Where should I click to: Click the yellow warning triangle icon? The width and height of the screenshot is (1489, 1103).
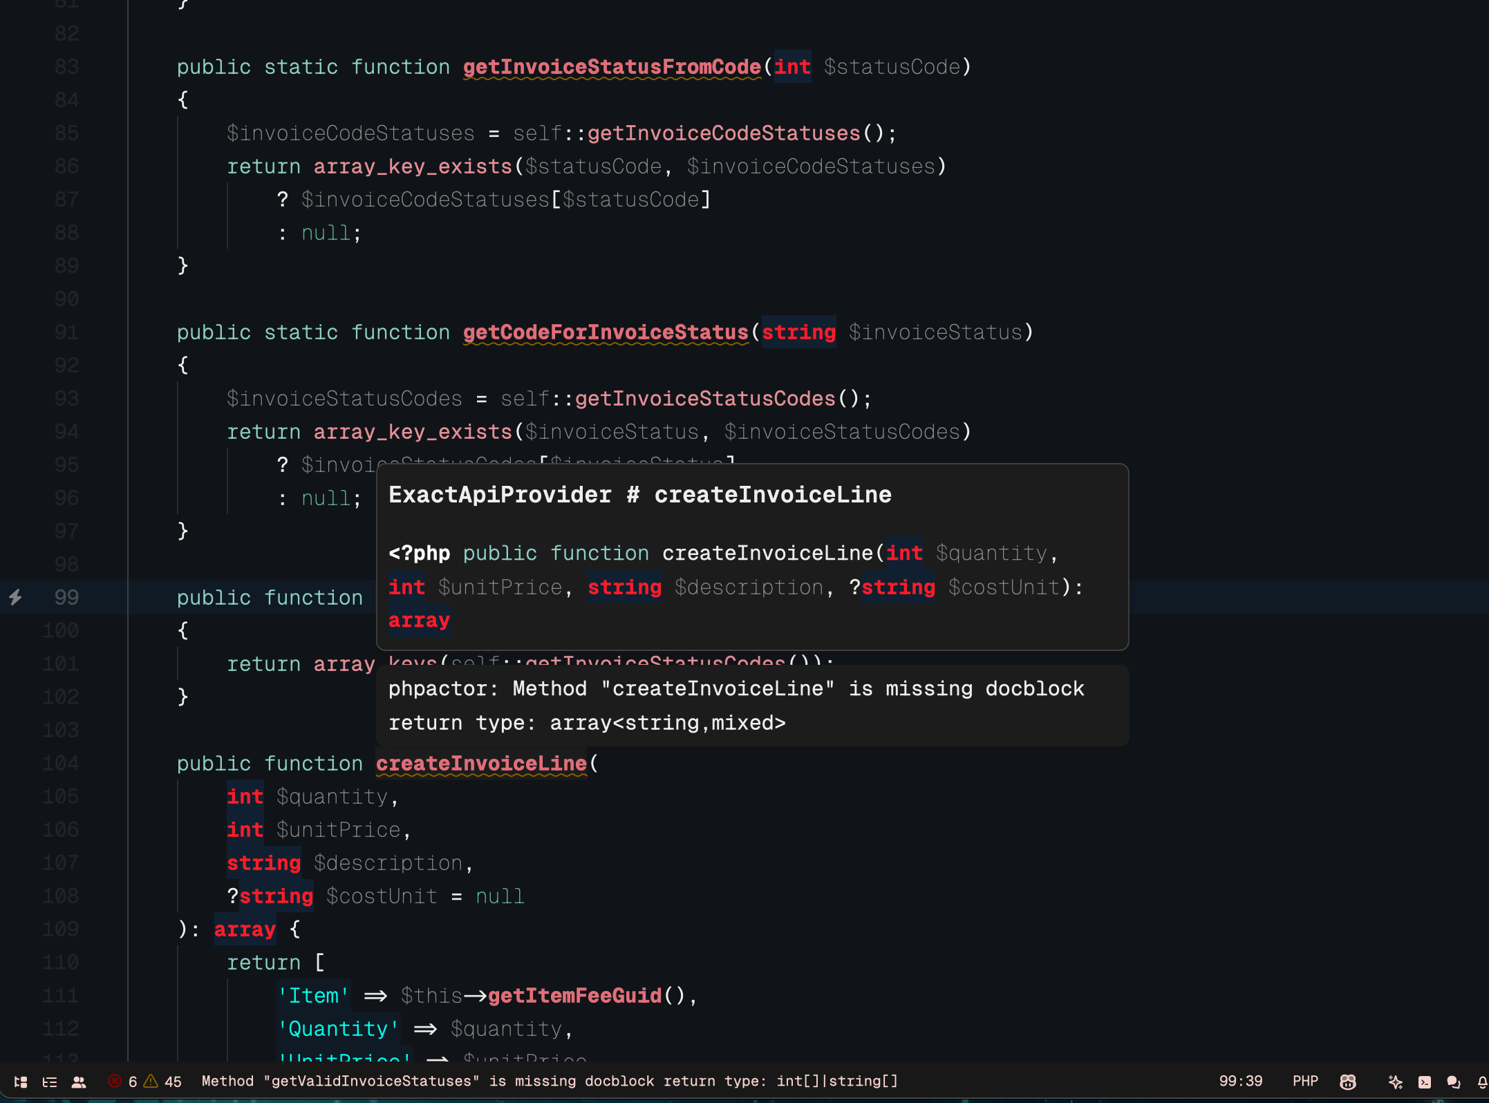pyautogui.click(x=151, y=1081)
